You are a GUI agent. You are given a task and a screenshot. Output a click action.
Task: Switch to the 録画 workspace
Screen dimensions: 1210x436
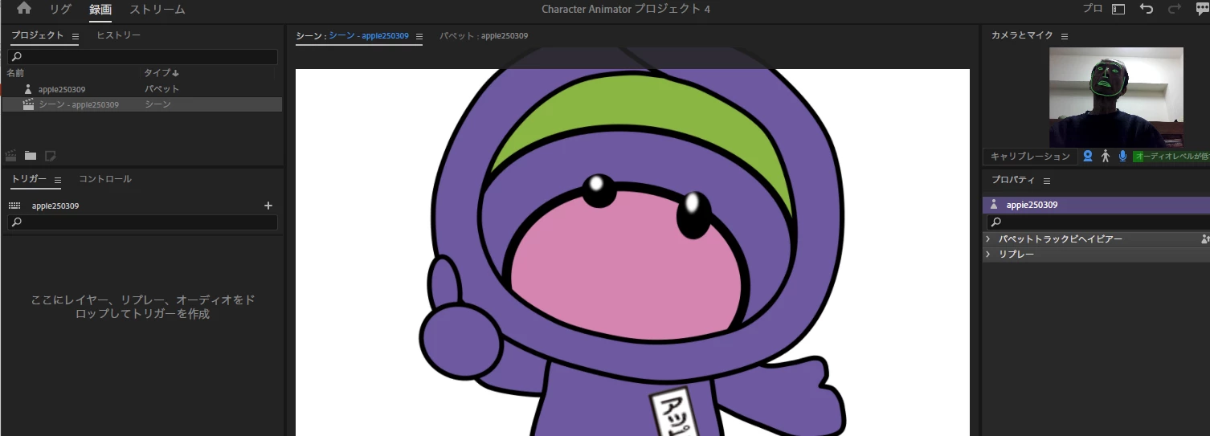pyautogui.click(x=100, y=10)
